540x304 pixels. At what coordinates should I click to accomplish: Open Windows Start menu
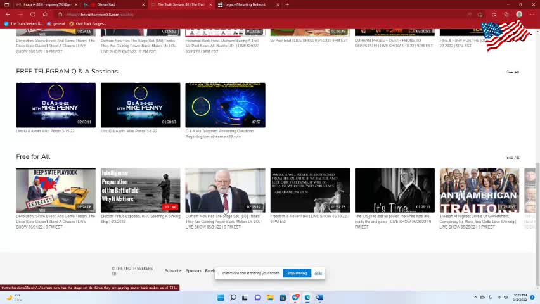(221, 298)
